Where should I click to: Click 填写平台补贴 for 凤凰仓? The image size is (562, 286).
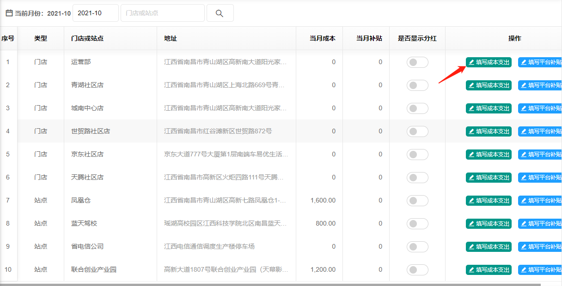[x=540, y=201]
